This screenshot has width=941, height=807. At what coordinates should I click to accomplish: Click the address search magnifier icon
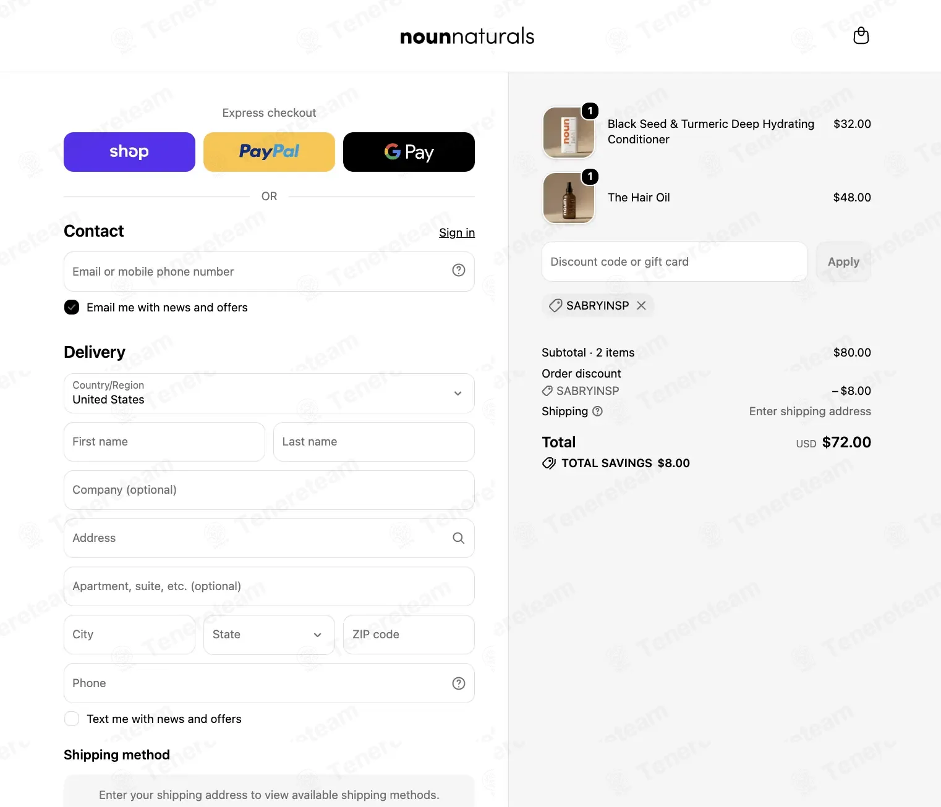(458, 538)
